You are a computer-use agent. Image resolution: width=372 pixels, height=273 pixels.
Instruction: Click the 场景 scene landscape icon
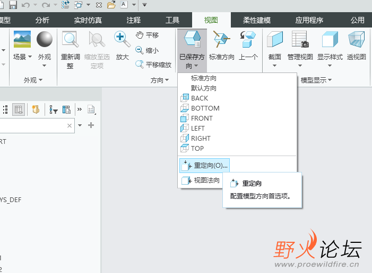(22, 39)
